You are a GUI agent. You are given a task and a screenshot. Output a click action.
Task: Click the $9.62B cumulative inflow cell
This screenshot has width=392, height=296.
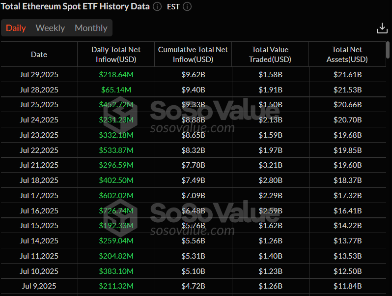point(193,75)
